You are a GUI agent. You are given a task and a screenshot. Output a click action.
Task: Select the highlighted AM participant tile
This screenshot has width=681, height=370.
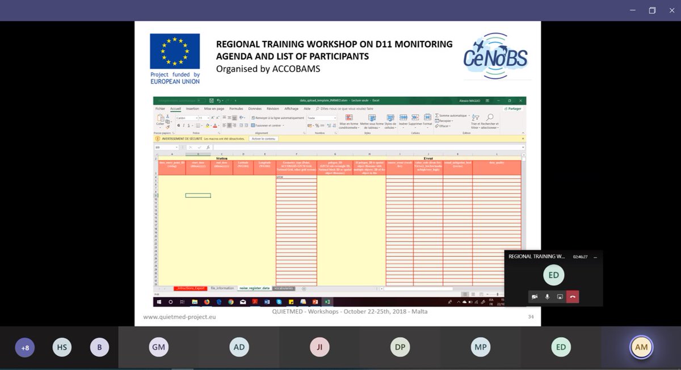pyautogui.click(x=641, y=347)
